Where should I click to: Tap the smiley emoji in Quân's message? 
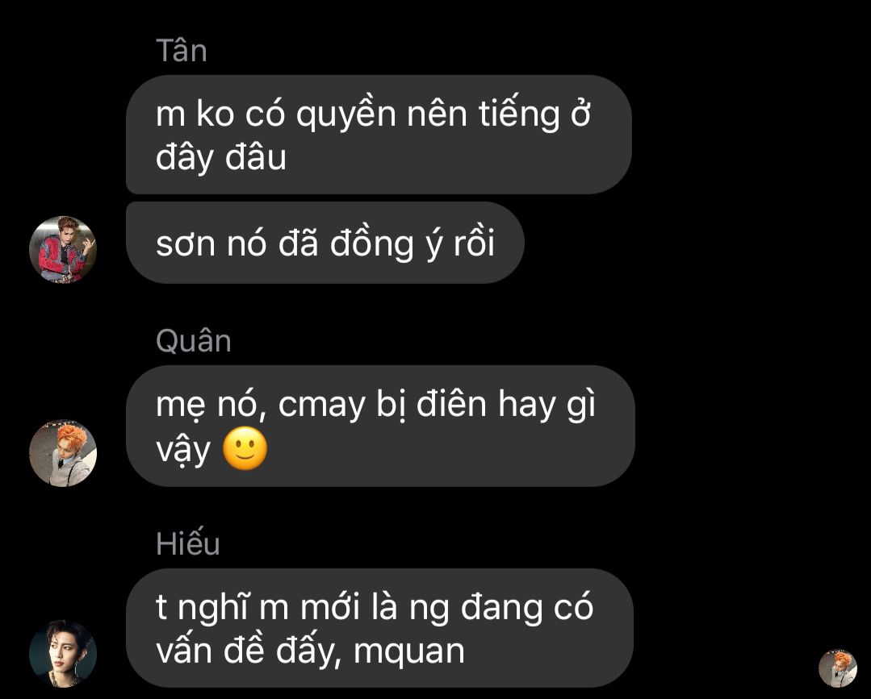(x=245, y=449)
